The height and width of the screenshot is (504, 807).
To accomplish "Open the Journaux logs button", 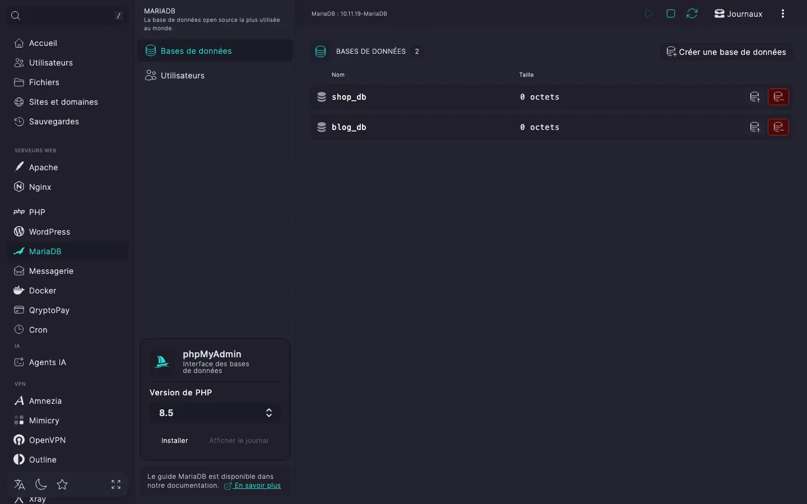I will coord(738,14).
